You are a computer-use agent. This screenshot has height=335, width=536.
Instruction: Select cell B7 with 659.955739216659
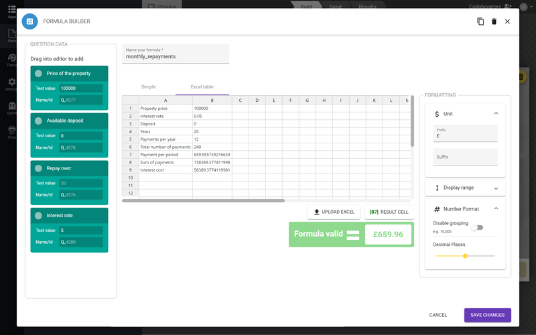click(212, 155)
